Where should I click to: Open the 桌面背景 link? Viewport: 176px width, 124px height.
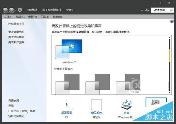click(67, 113)
